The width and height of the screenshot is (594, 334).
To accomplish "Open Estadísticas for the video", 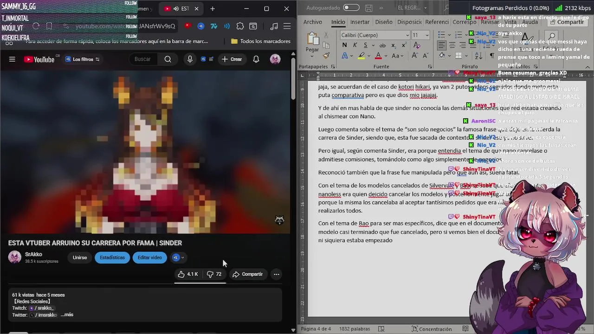I will (112, 257).
